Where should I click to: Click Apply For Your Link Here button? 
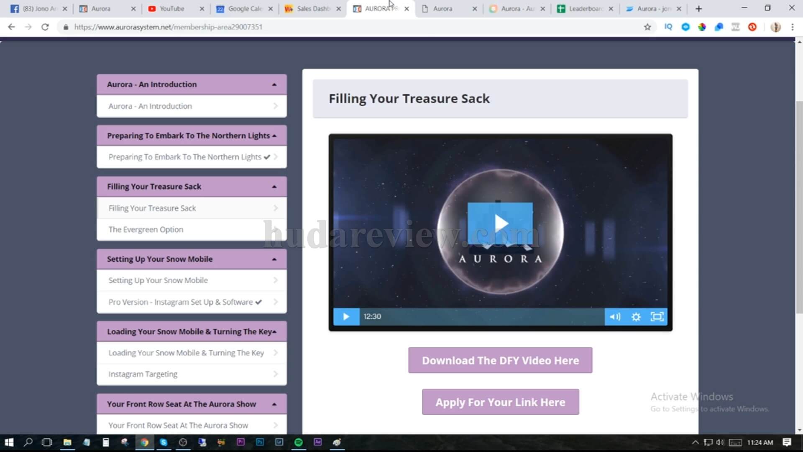point(500,402)
